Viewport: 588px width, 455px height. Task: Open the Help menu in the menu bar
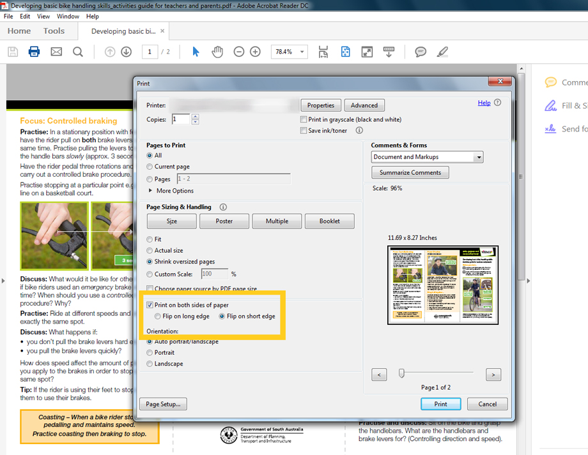(92, 17)
